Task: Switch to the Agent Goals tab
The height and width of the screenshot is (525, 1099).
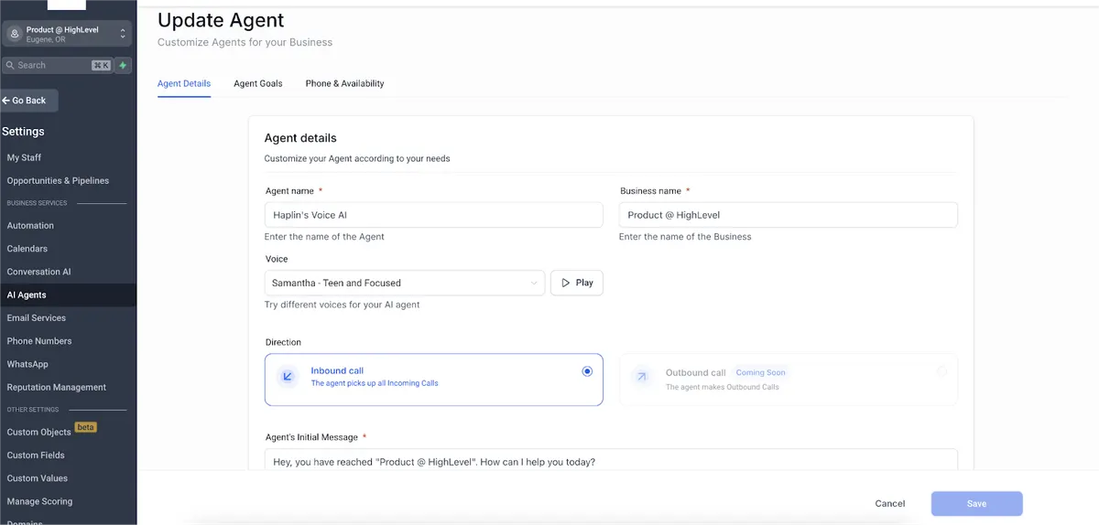Action: [258, 83]
